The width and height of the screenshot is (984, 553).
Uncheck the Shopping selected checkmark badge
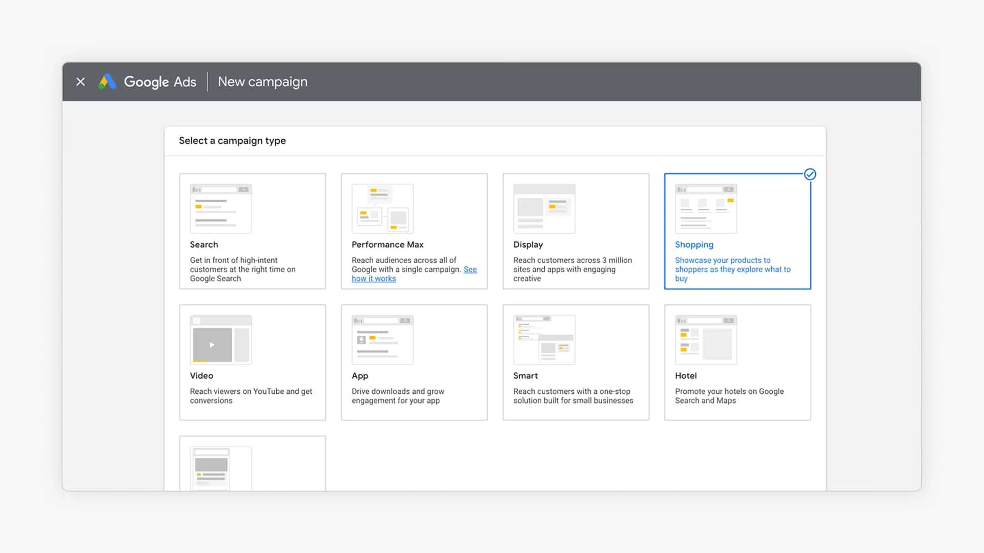tap(810, 175)
